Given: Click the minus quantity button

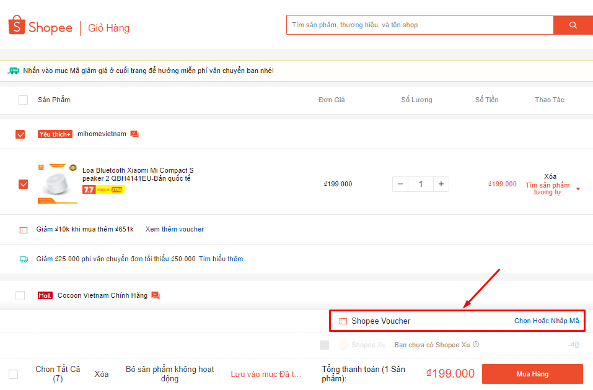Looking at the screenshot, I should click(400, 184).
